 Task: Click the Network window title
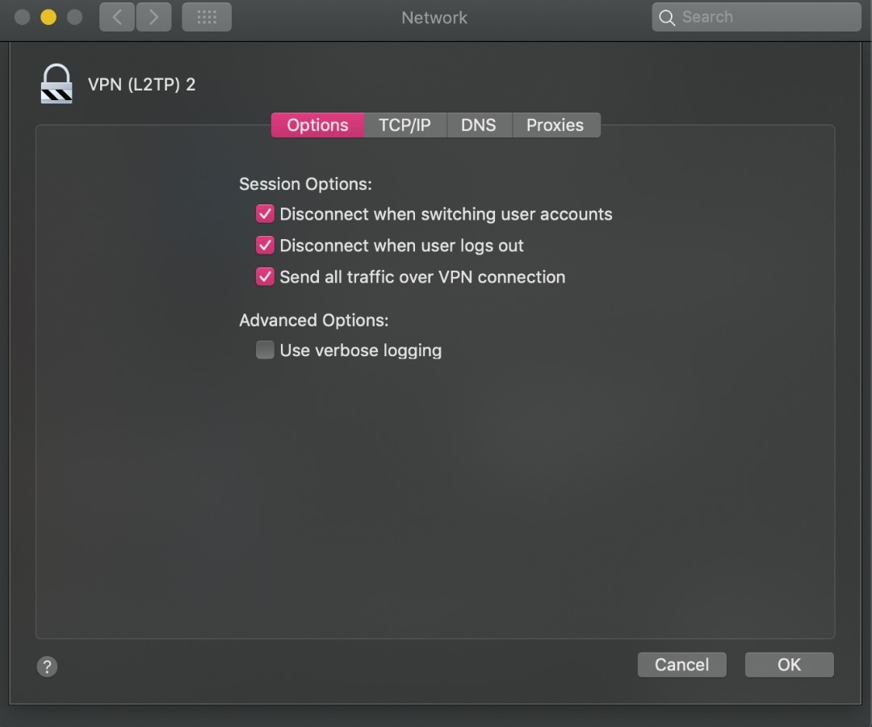point(434,18)
